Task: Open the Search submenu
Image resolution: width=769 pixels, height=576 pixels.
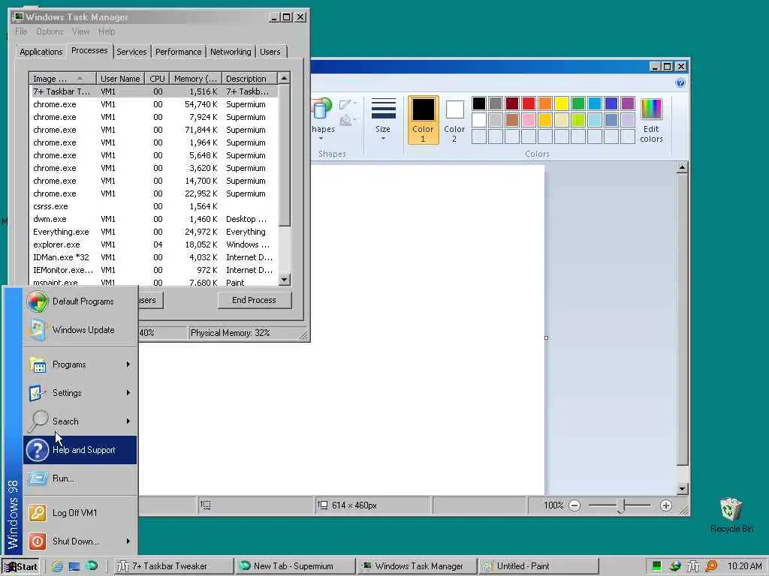Action: point(80,421)
